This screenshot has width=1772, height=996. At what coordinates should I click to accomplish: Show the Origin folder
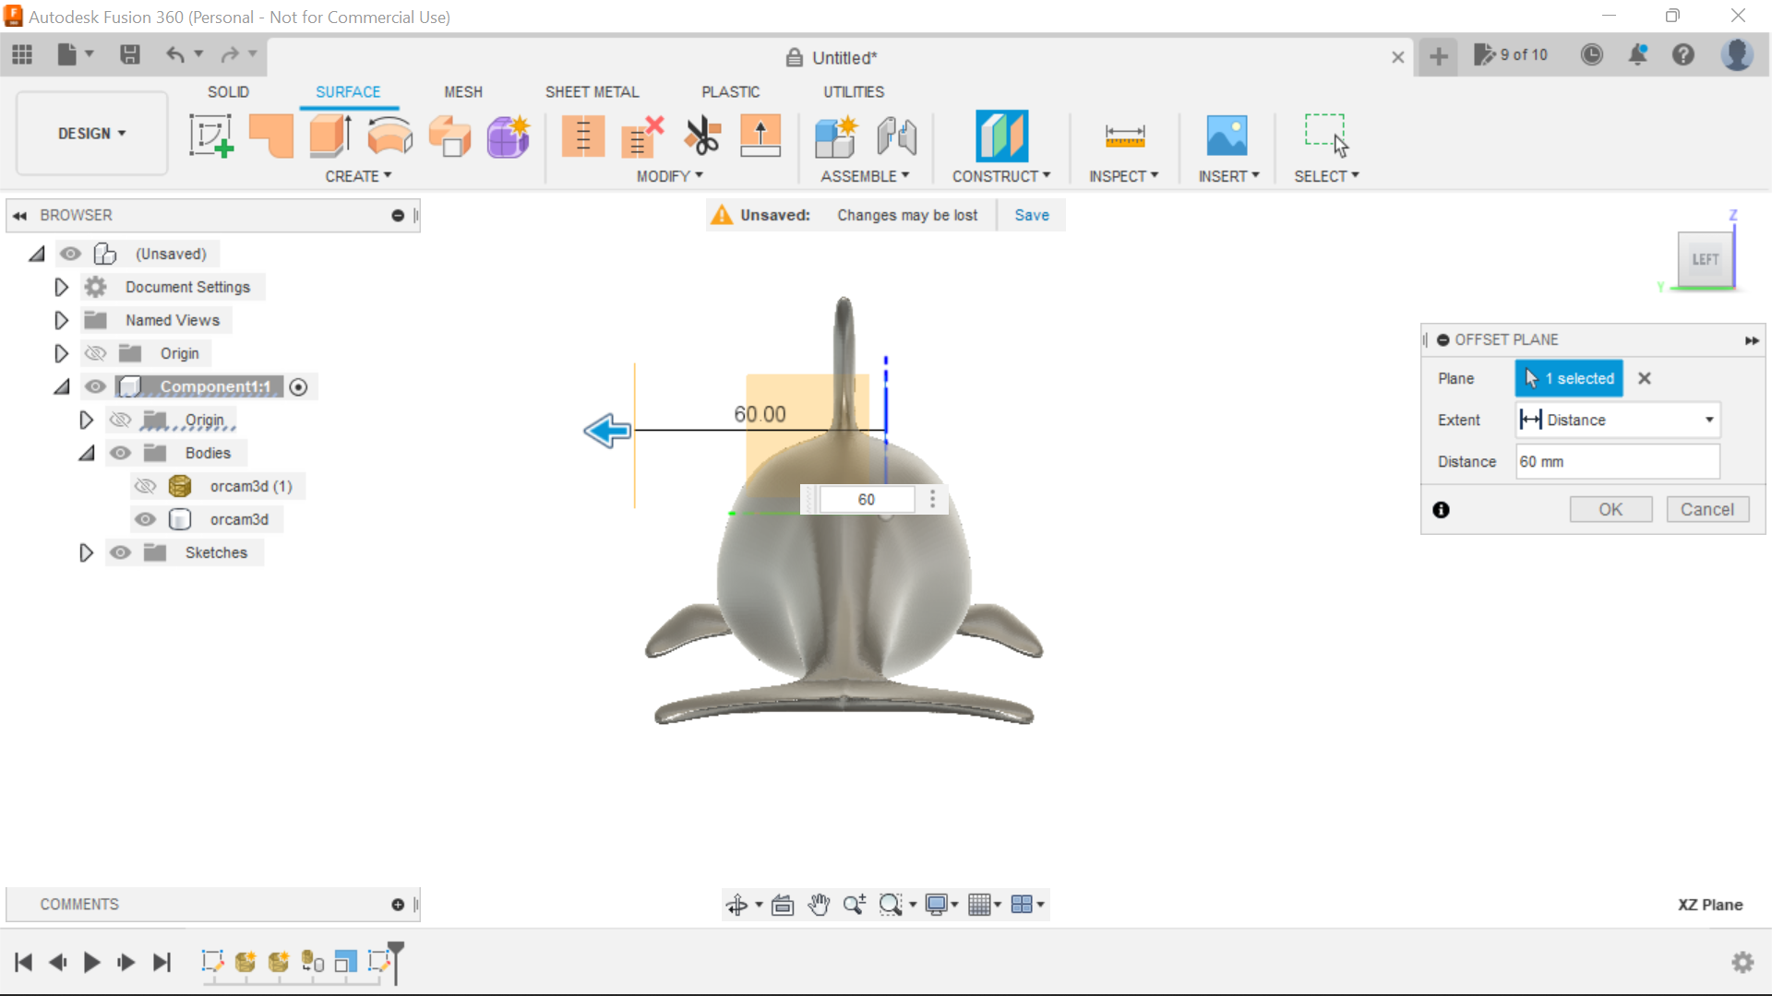coord(95,353)
